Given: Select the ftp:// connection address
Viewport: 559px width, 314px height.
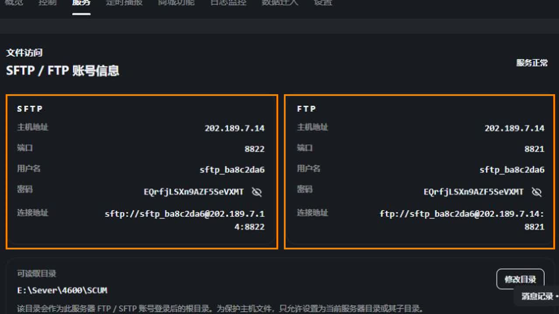Looking at the screenshot, I should coord(462,220).
